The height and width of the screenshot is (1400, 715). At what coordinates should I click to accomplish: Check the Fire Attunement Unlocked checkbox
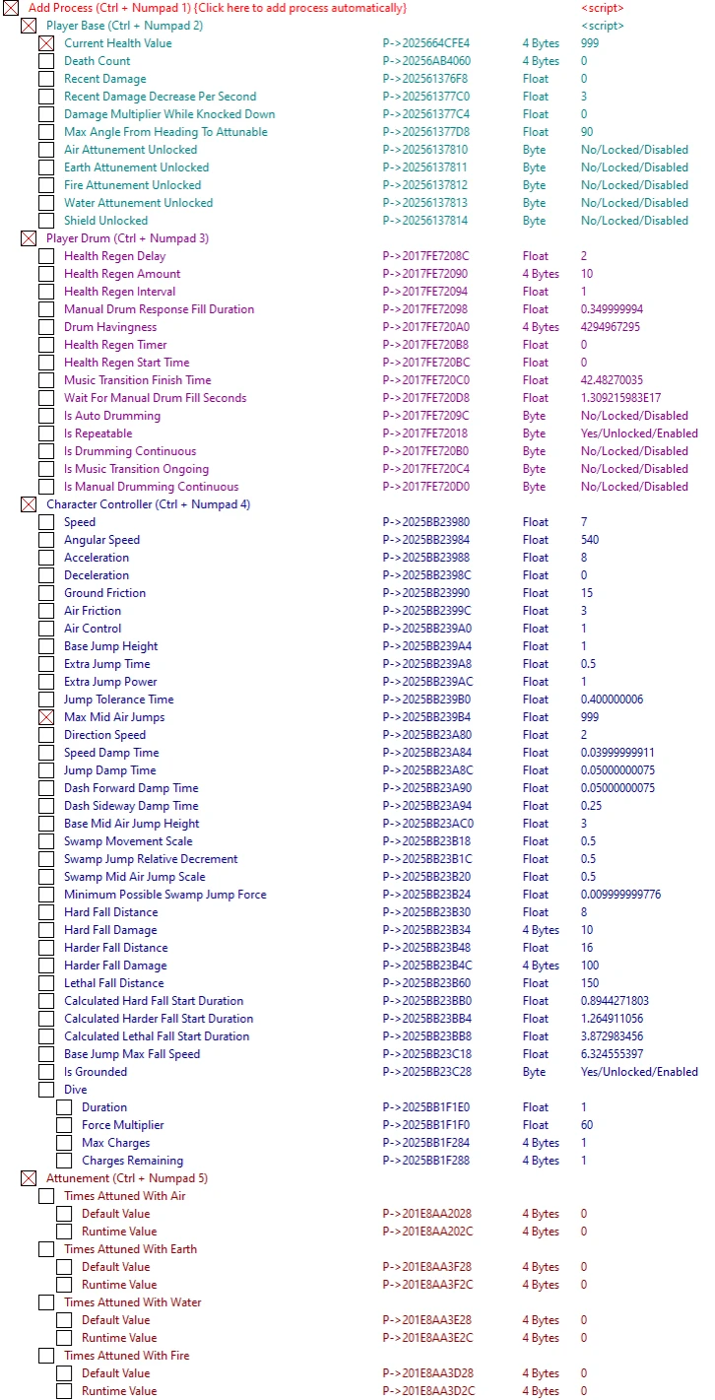click(x=46, y=185)
